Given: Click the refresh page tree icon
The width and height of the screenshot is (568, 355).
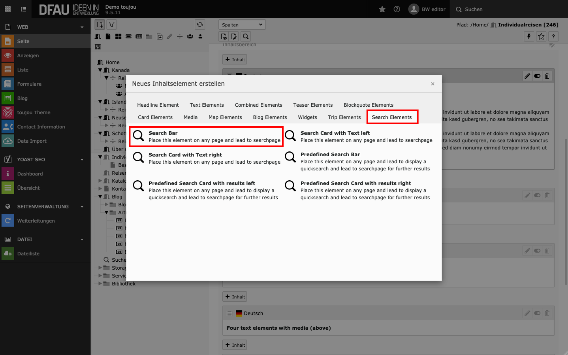Looking at the screenshot, I should [200, 25].
